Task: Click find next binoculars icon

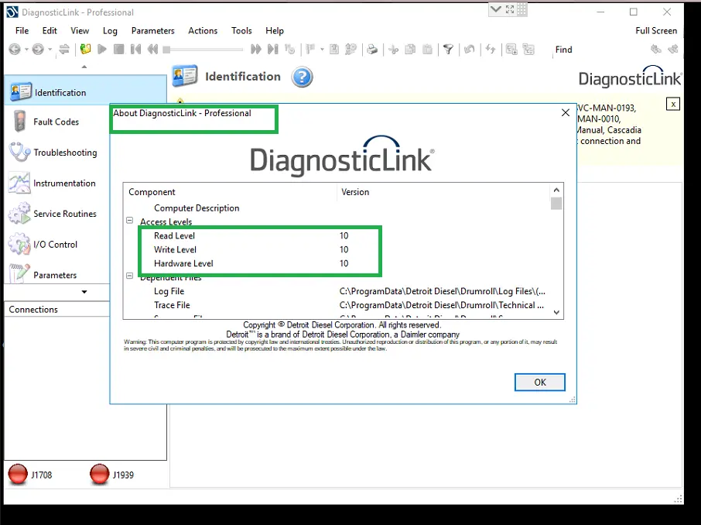Action: 673,50
